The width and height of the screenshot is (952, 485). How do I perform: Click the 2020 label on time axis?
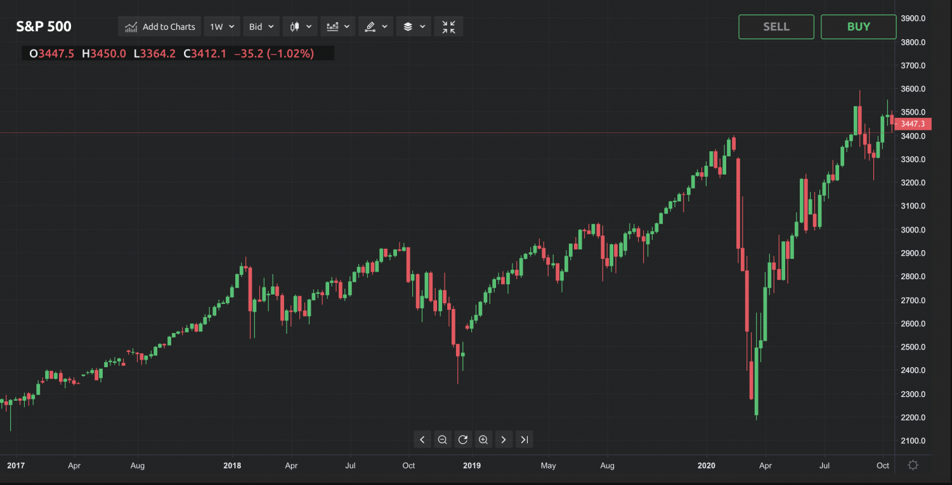pos(706,465)
